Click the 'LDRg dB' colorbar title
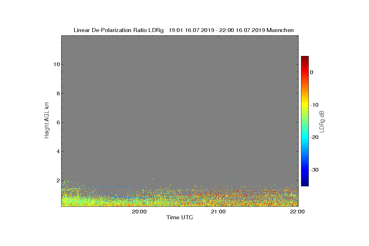369x246 pixels. point(322,121)
